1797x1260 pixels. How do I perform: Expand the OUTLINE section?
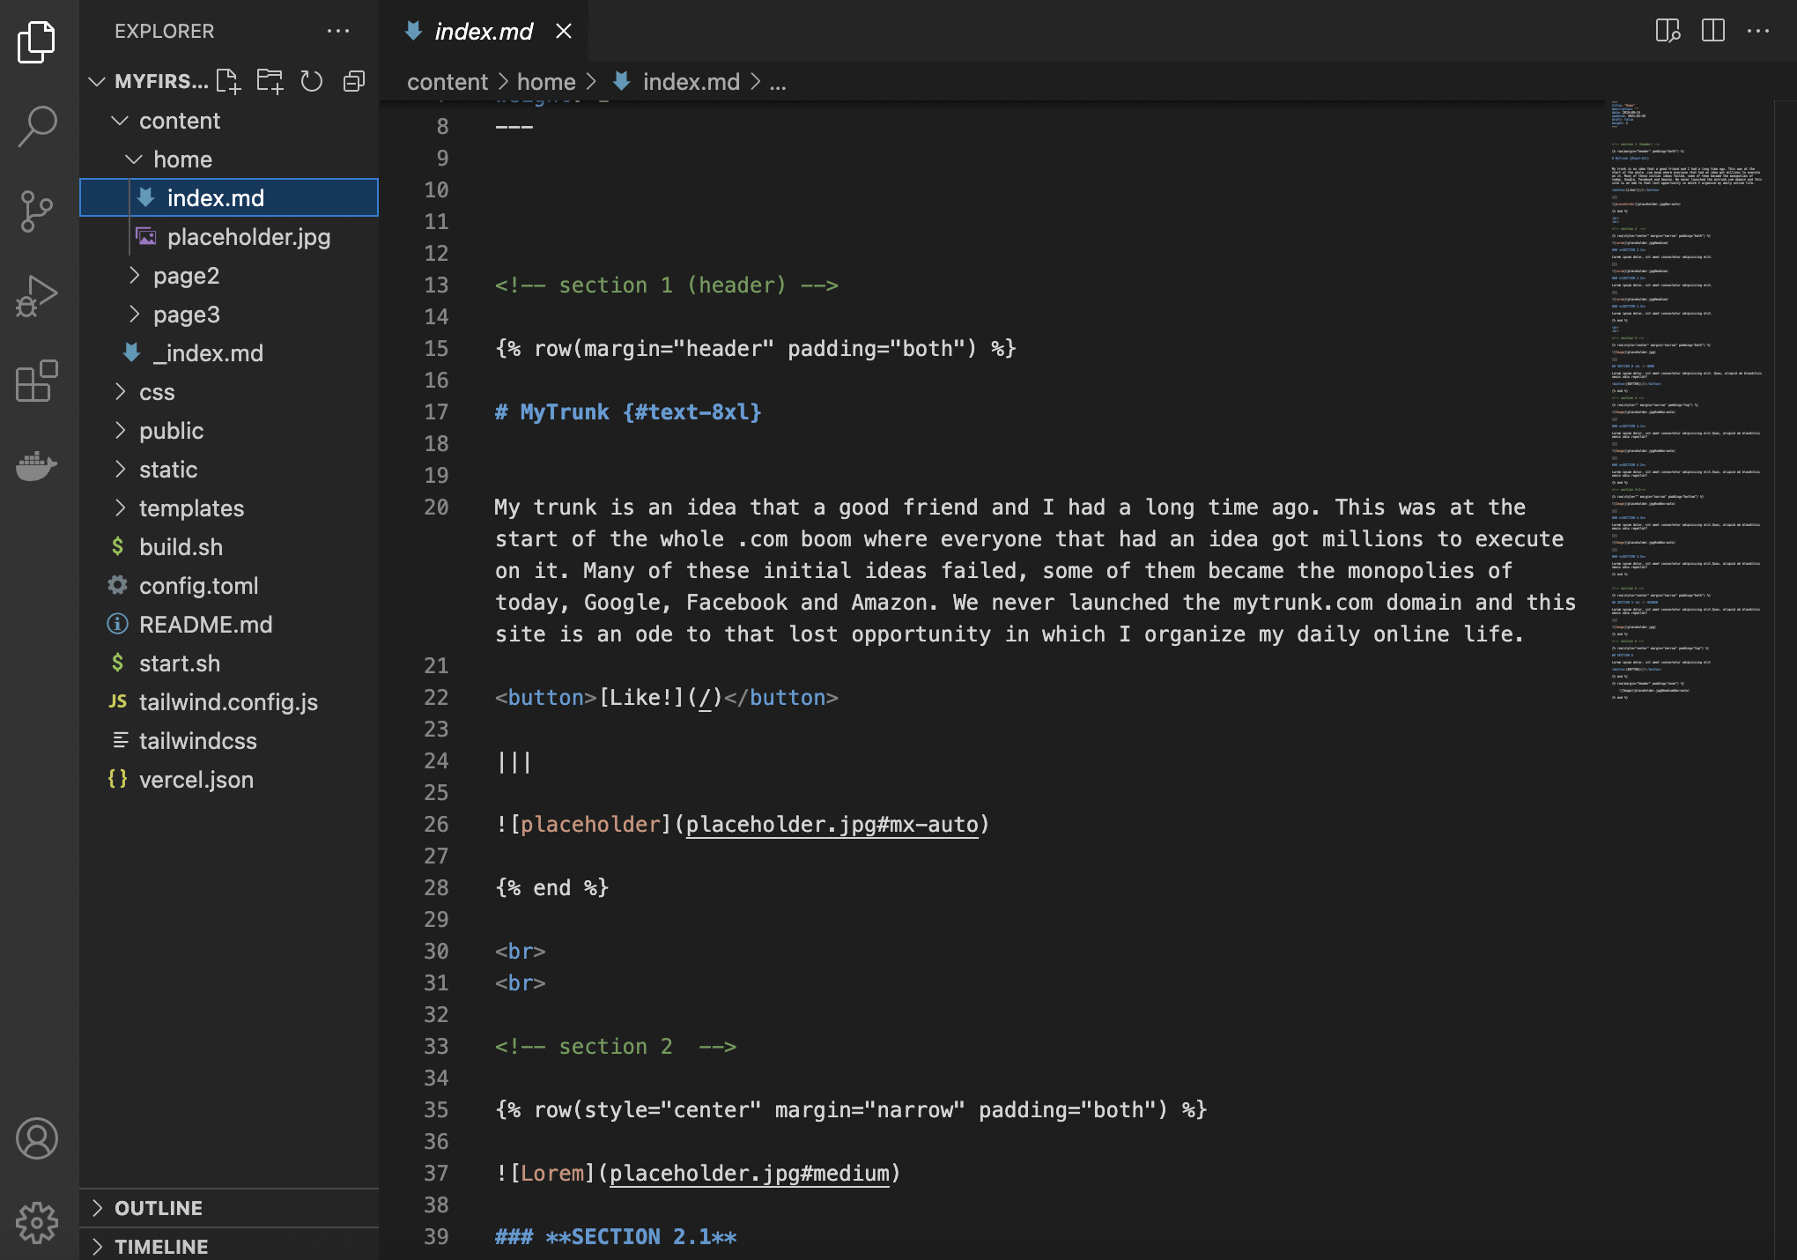tap(159, 1208)
